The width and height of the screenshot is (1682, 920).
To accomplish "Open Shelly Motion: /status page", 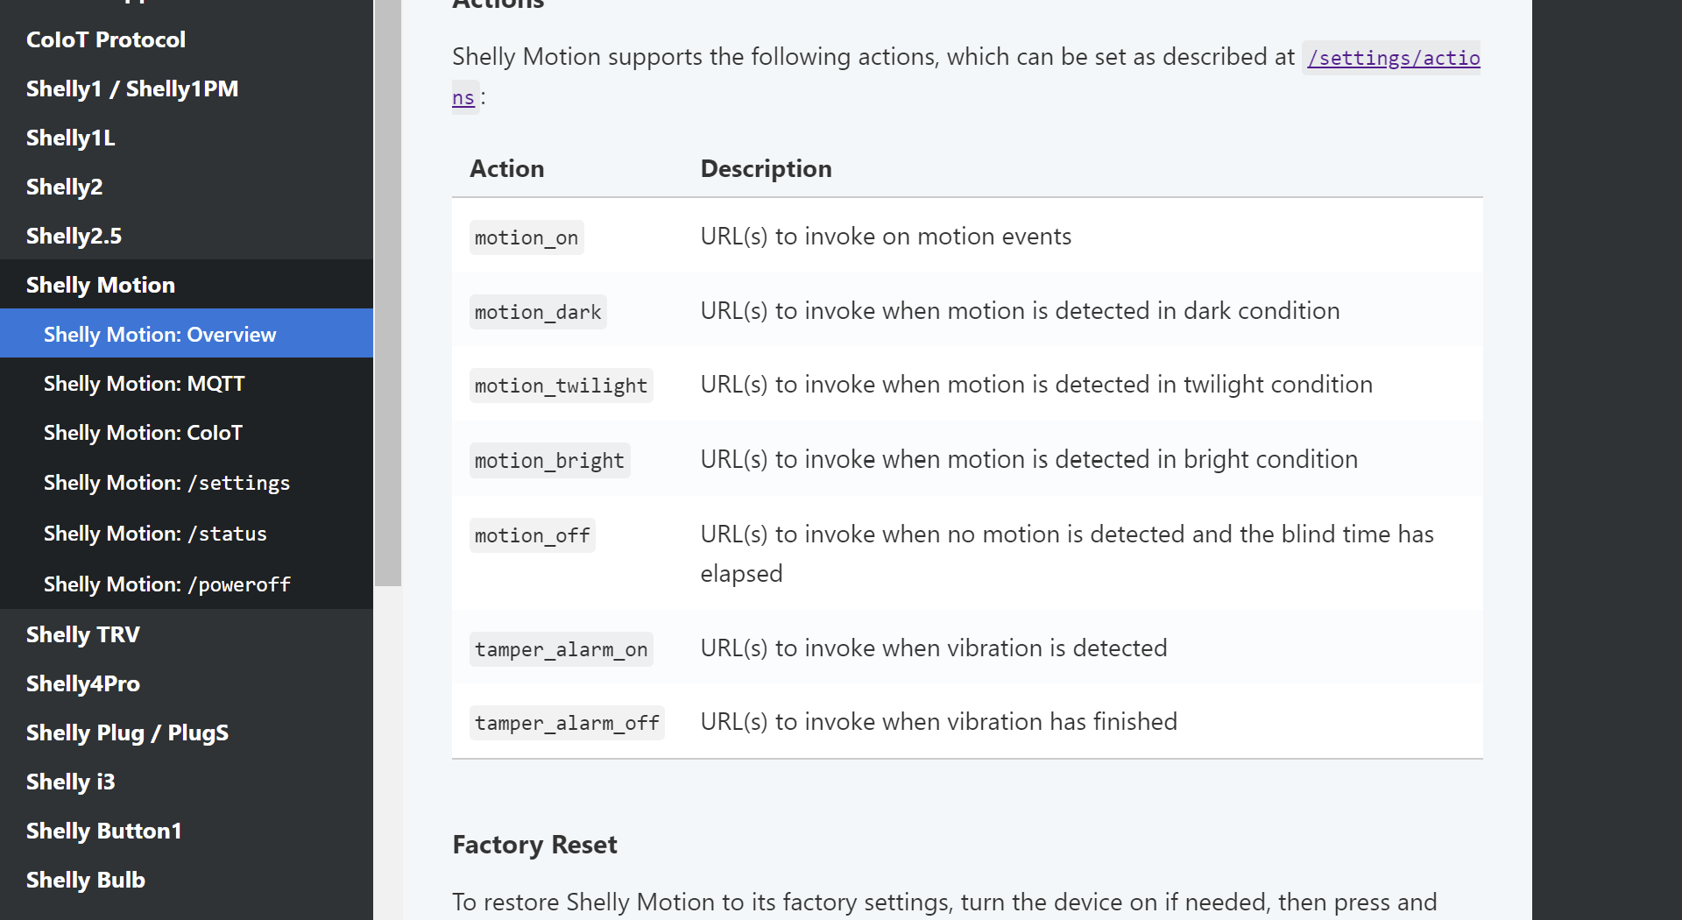I will pyautogui.click(x=155, y=534).
